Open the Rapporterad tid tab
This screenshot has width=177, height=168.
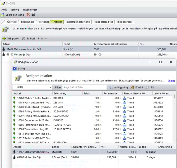point(104,22)
